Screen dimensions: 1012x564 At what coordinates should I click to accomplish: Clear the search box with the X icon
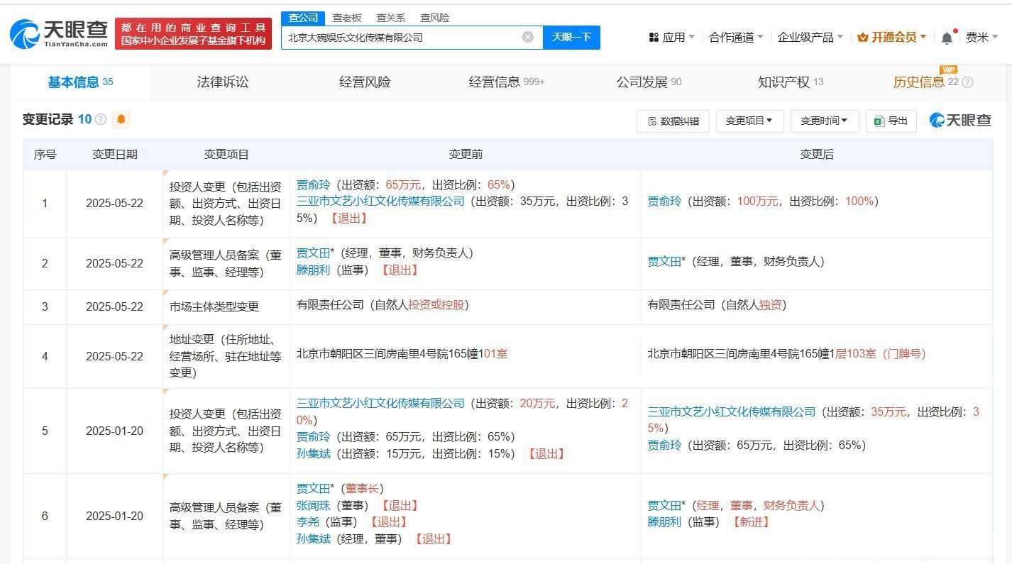tap(528, 37)
